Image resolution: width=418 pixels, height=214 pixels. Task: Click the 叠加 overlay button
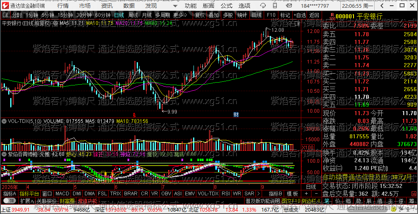click(x=213, y=15)
